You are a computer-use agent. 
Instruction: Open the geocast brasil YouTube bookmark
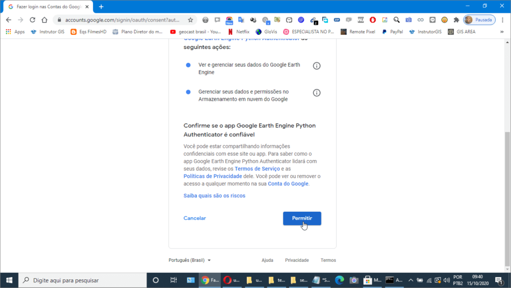coord(196,32)
